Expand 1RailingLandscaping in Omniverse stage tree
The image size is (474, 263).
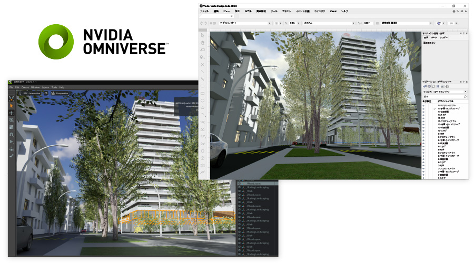tap(240, 187)
